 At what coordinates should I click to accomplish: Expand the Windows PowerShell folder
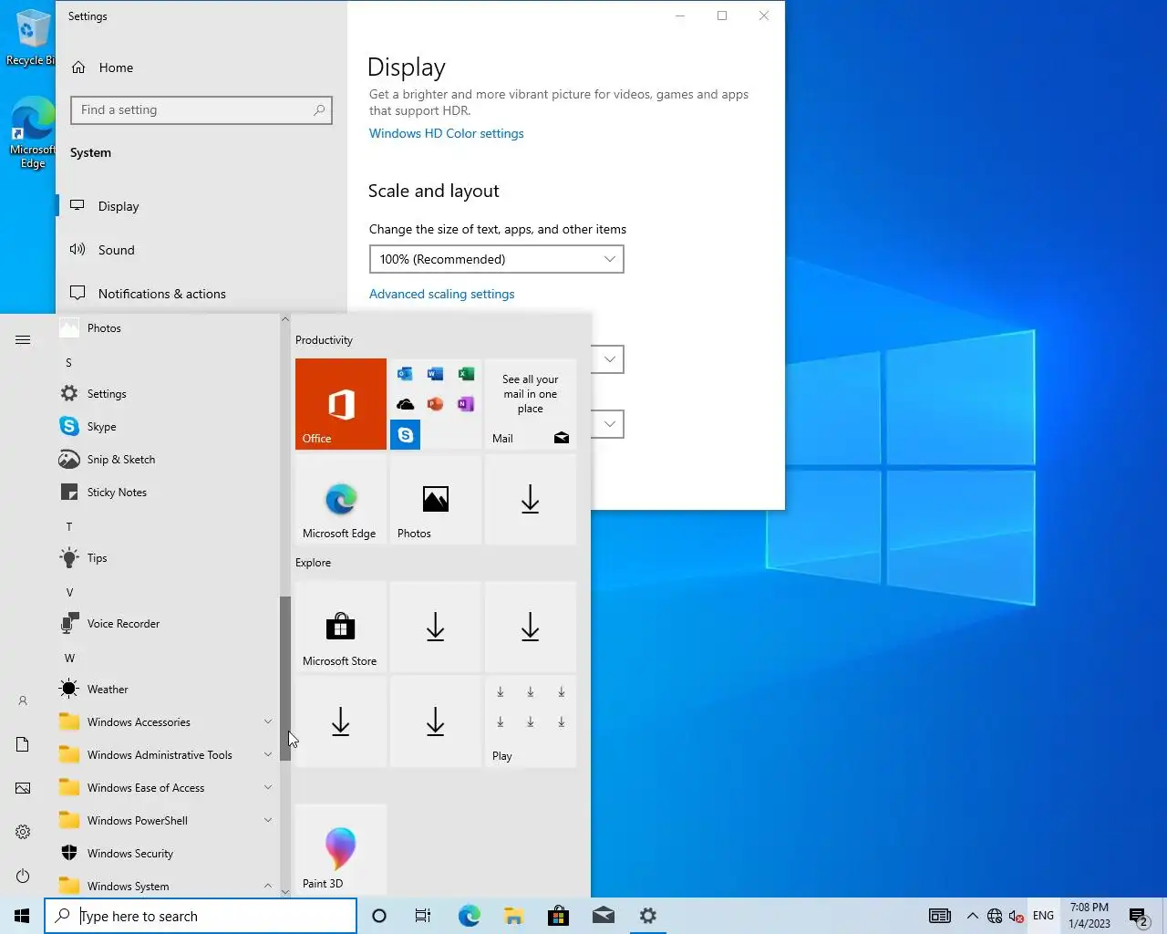coord(167,821)
